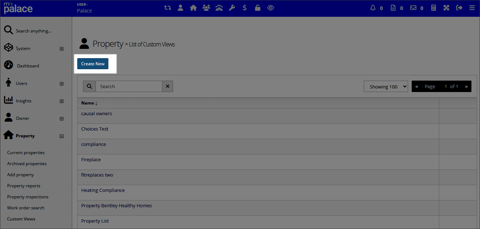Open the Heating Compliance view
Screen dimensions: 480x229
tap(103, 190)
